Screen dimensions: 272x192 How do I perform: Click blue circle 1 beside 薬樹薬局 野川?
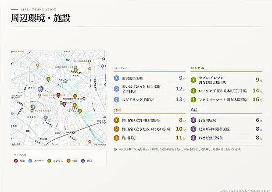click(x=117, y=78)
